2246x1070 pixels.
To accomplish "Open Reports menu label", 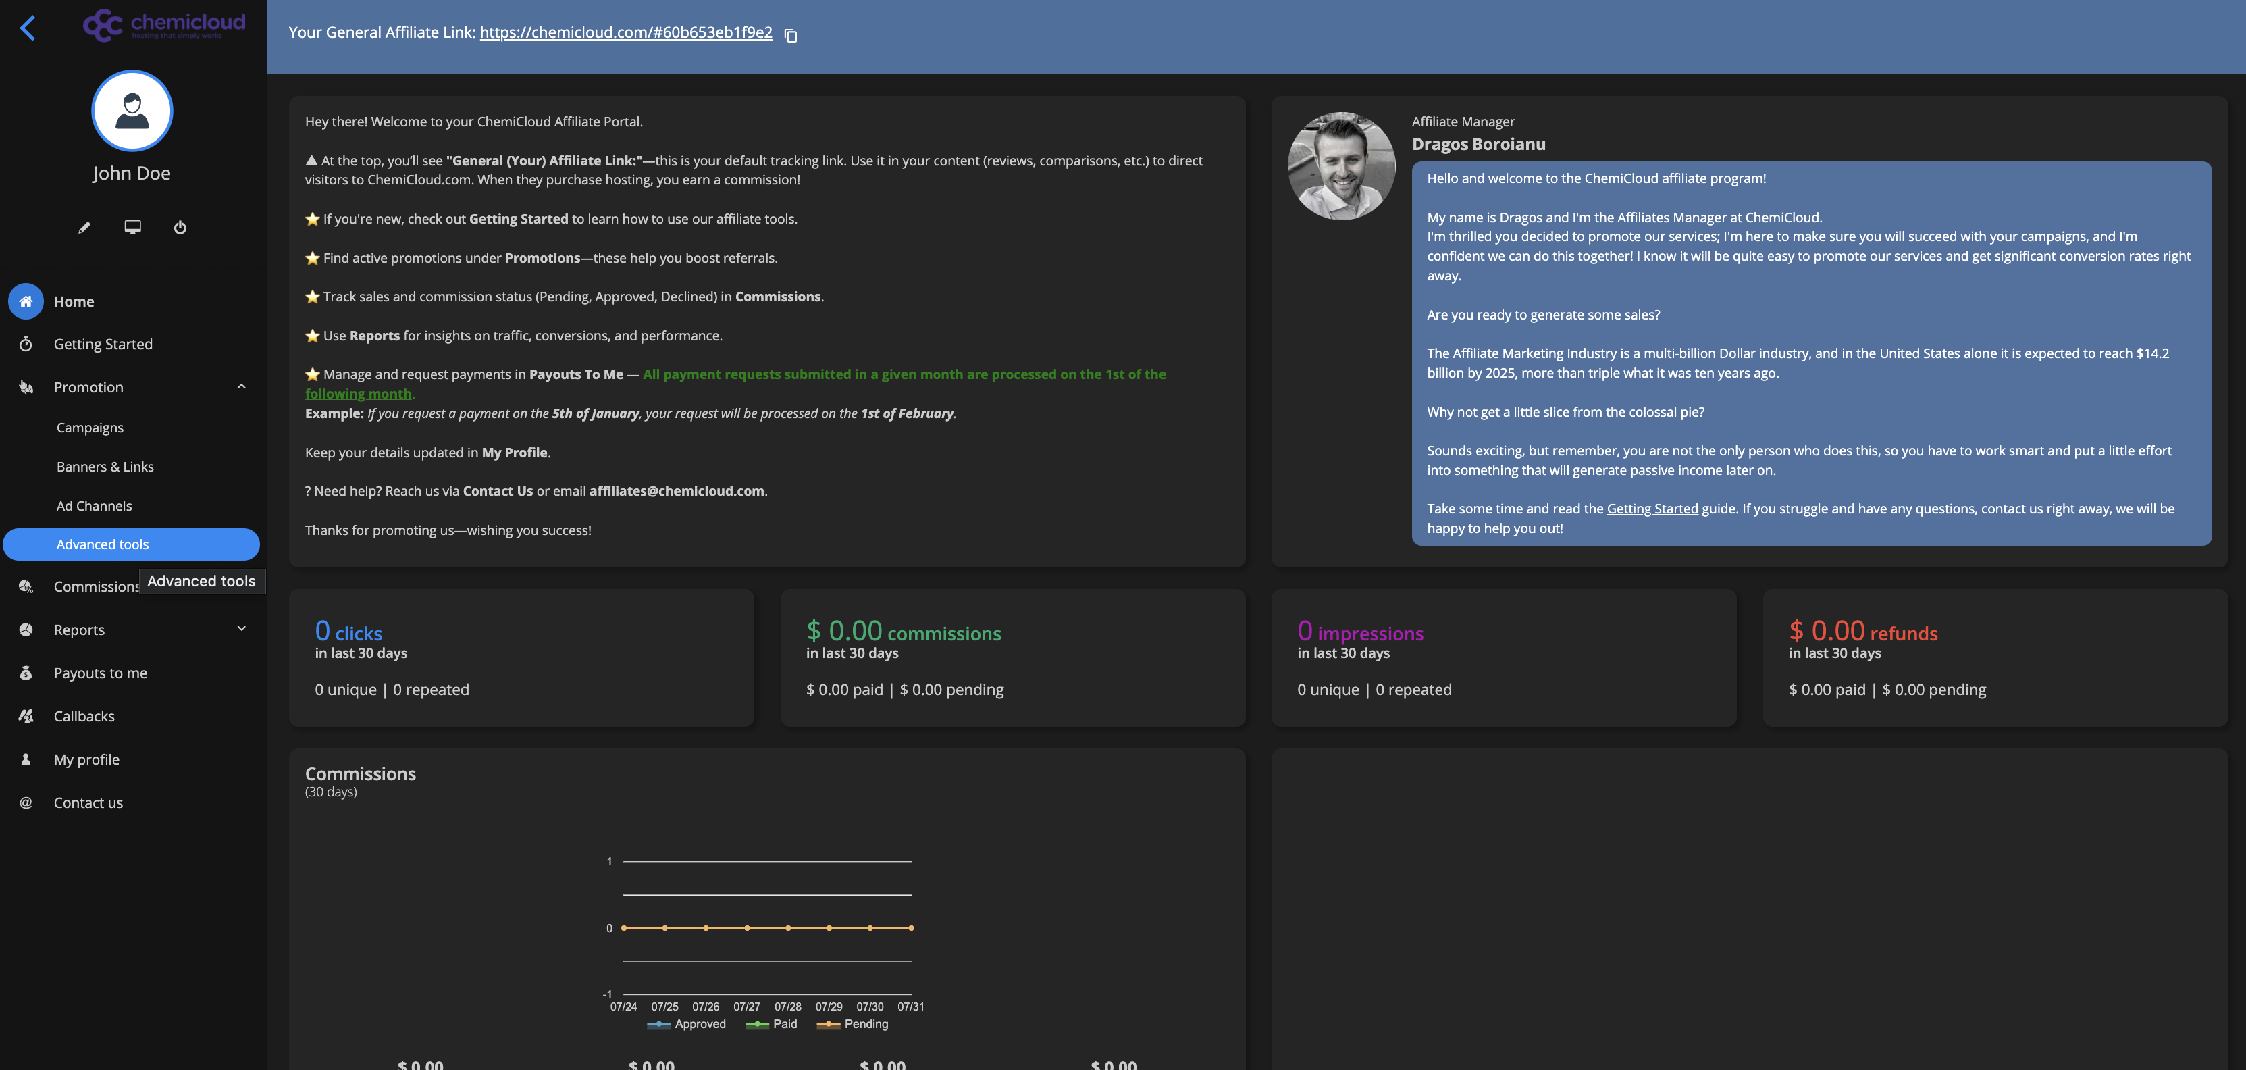I will click(78, 630).
